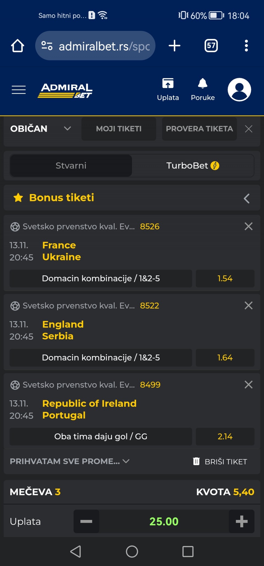
Task: Expand the Bonus tiketi section
Action: (246, 198)
